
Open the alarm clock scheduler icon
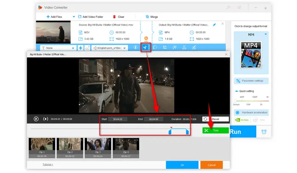click(x=264, y=132)
